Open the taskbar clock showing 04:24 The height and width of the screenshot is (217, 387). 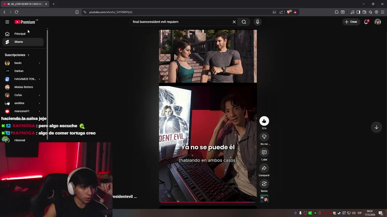pyautogui.click(x=370, y=213)
